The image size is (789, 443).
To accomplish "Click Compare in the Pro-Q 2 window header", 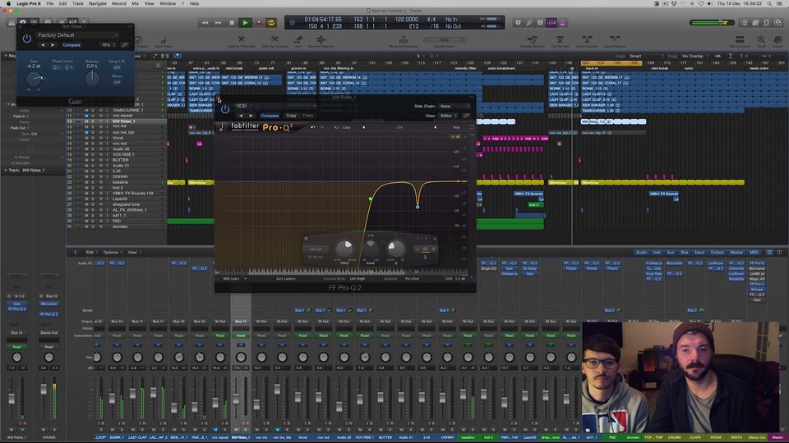I will pyautogui.click(x=270, y=116).
